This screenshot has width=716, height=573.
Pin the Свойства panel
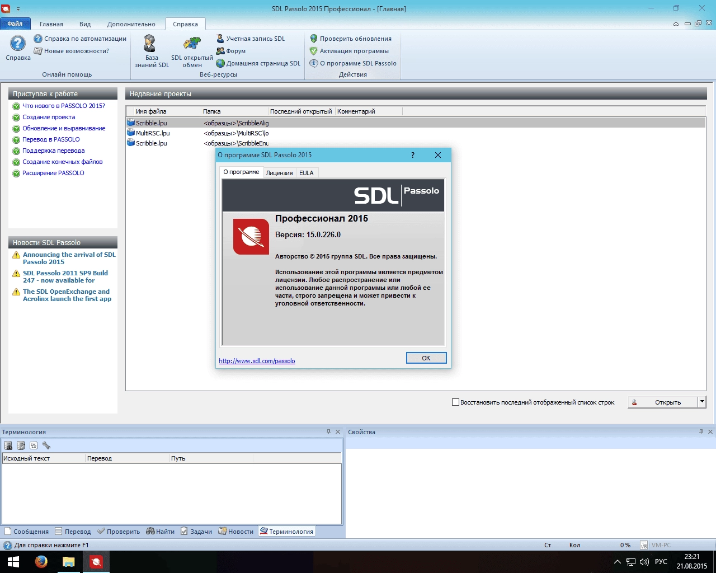701,431
